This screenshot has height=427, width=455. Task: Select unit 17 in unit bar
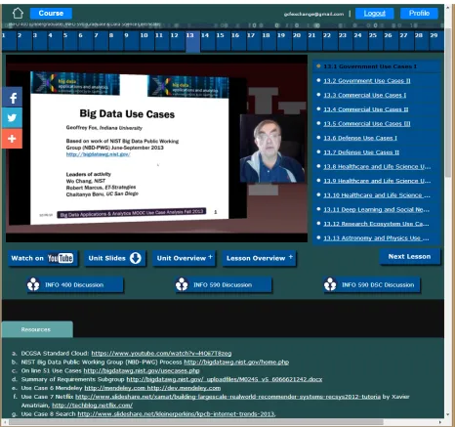pyautogui.click(x=254, y=40)
